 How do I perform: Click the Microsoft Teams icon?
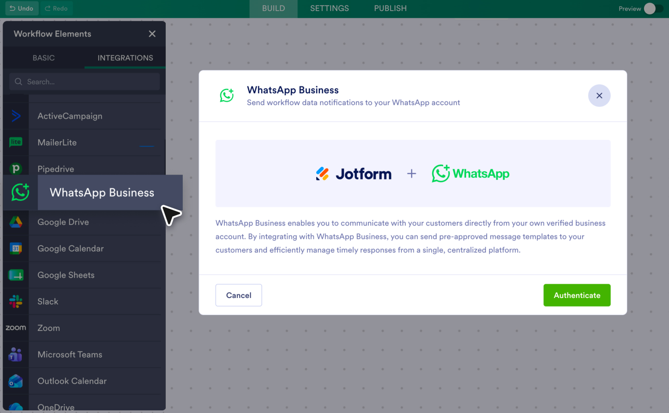pyautogui.click(x=16, y=354)
